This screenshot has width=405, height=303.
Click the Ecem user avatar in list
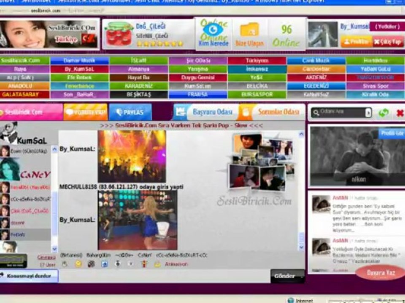4,151
